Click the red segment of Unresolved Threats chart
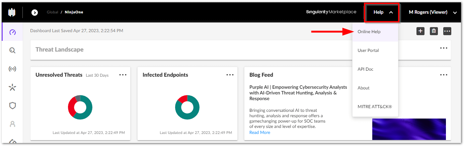The width and height of the screenshot is (464, 146). [x=71, y=106]
